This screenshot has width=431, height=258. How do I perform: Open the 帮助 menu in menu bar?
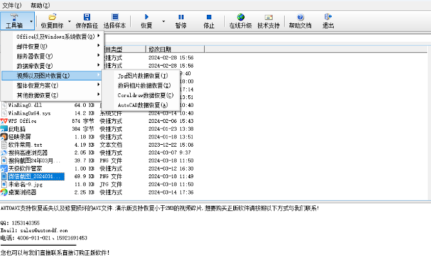38,5
